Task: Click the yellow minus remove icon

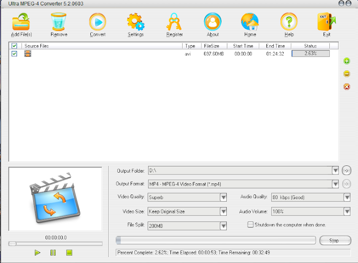Action: 346,74
